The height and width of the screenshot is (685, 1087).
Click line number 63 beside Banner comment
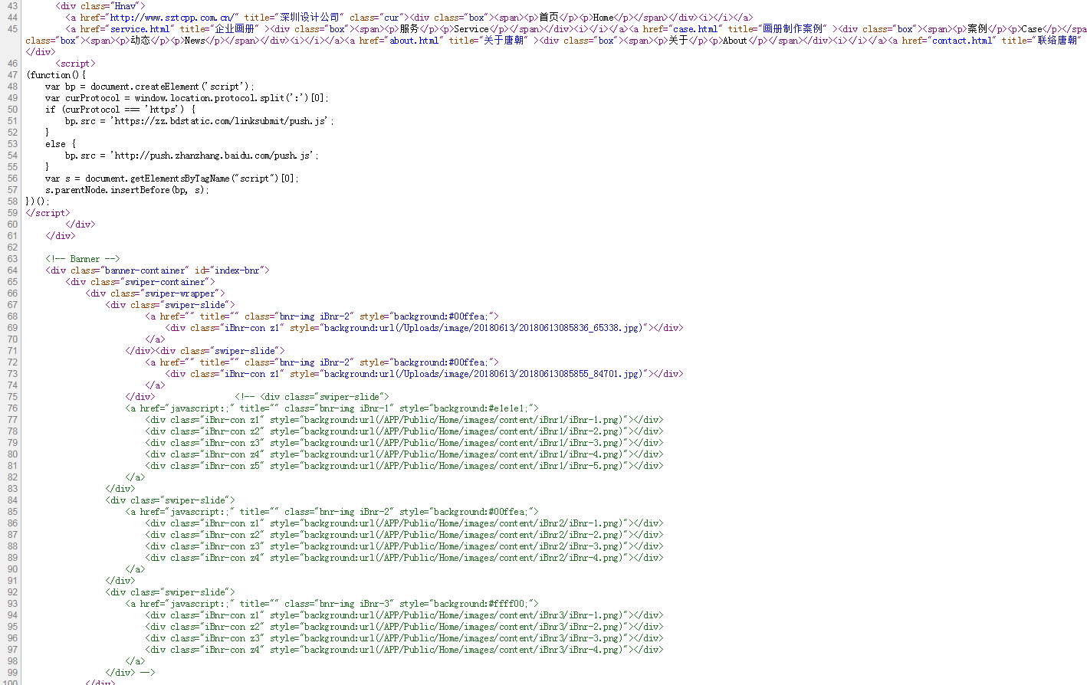coord(12,259)
